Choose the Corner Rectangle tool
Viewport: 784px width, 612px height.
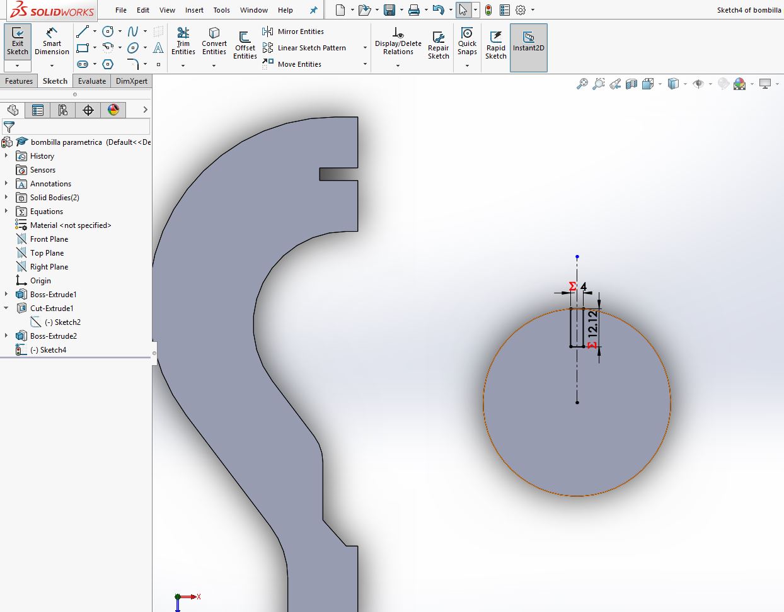(x=83, y=48)
